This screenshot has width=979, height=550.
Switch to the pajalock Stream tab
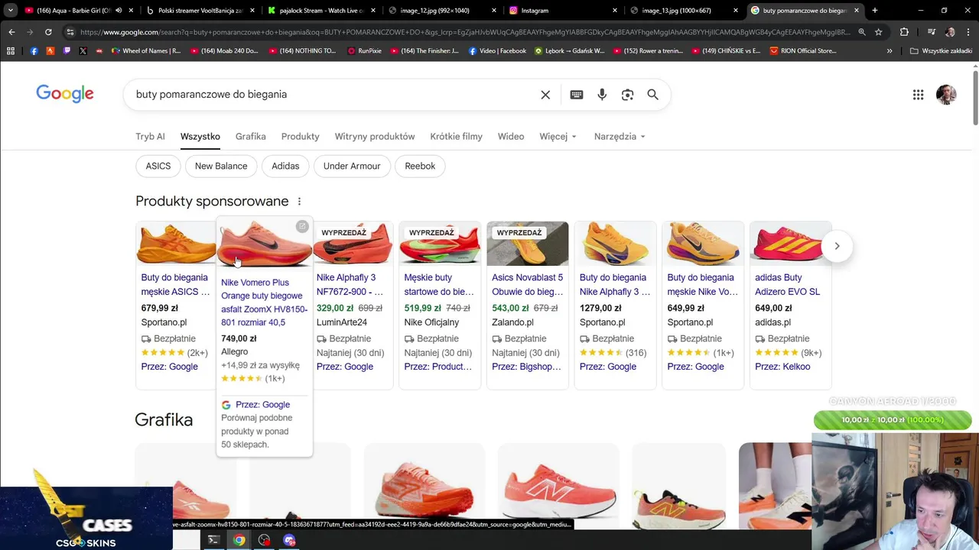click(321, 11)
